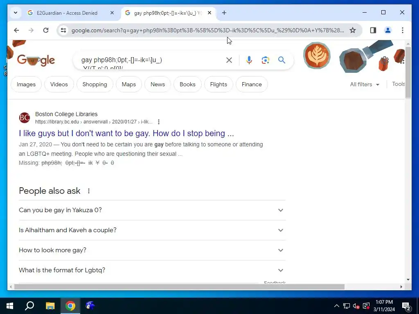Click the forward navigation arrow
Viewport: 419px width, 314px height.
coord(31,30)
